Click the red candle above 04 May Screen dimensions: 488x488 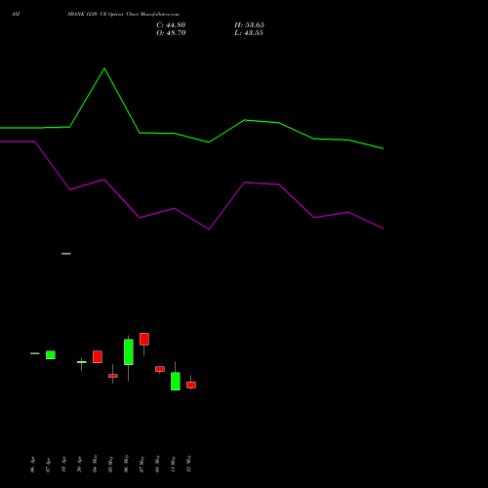pos(98,357)
